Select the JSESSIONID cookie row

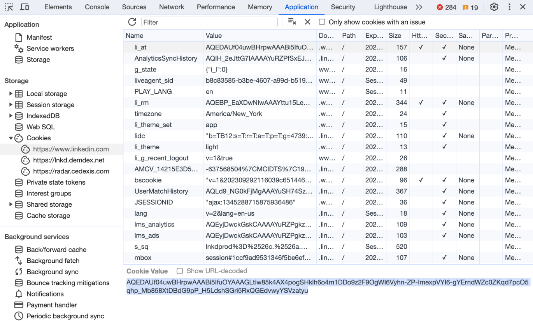[x=328, y=202]
